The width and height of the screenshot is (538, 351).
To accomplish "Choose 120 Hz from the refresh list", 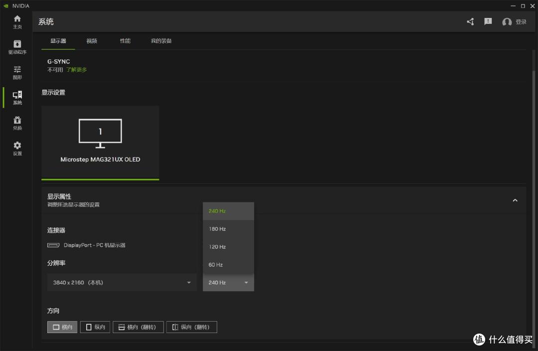I will pyautogui.click(x=228, y=247).
